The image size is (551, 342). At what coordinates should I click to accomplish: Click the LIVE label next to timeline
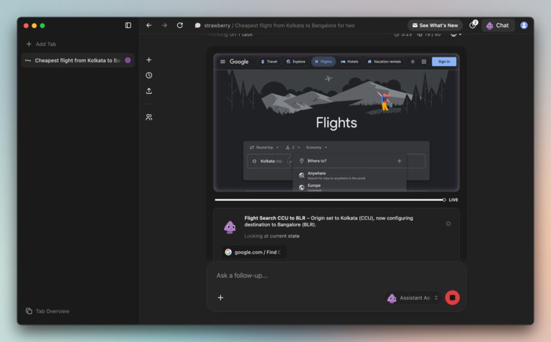pyautogui.click(x=453, y=200)
